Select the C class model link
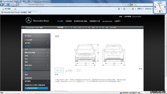This screenshot has width=167, height=94. point(71,28)
